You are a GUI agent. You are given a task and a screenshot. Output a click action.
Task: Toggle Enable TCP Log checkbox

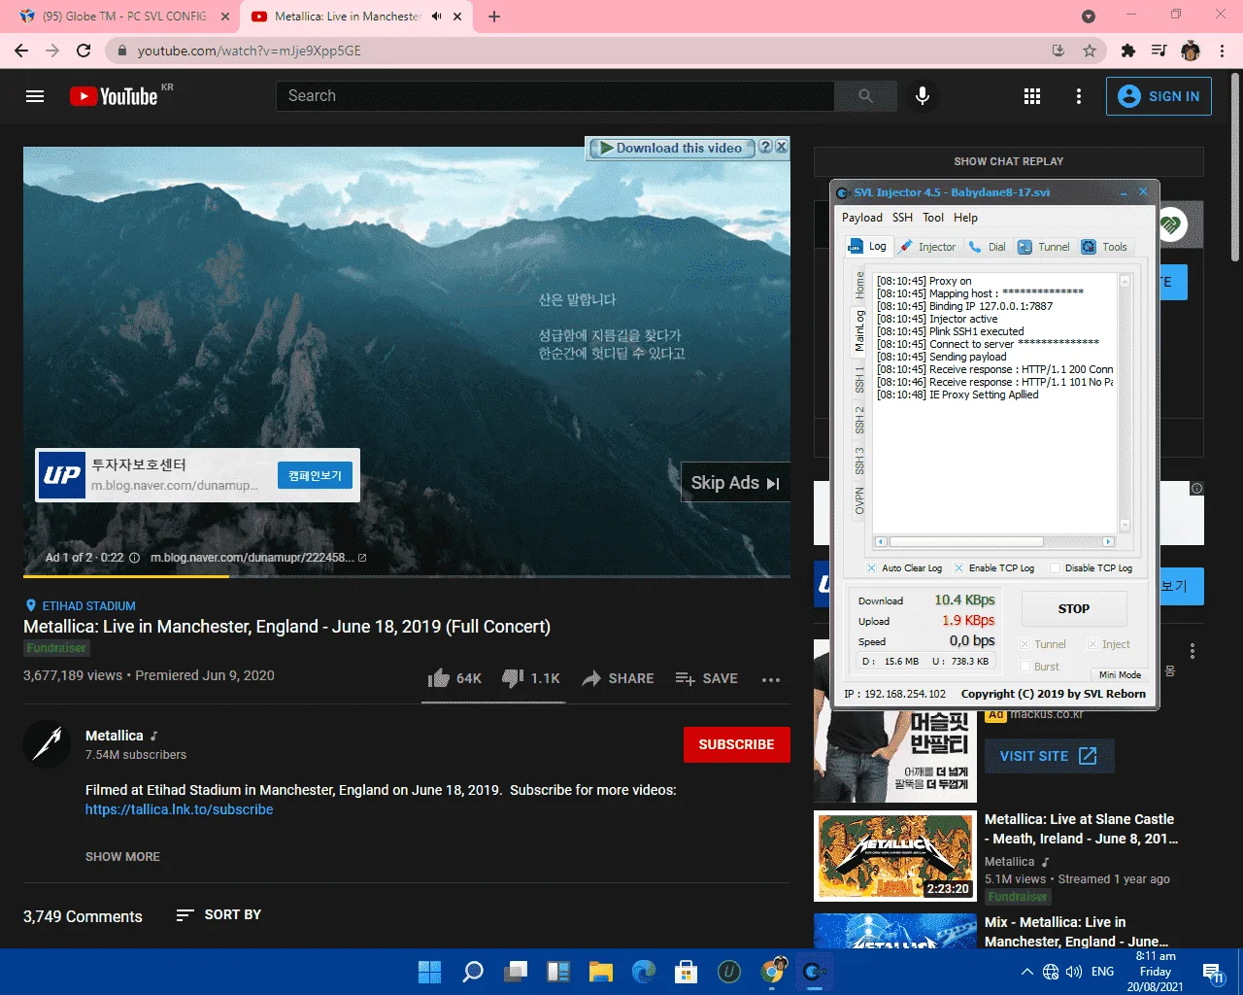pos(959,568)
